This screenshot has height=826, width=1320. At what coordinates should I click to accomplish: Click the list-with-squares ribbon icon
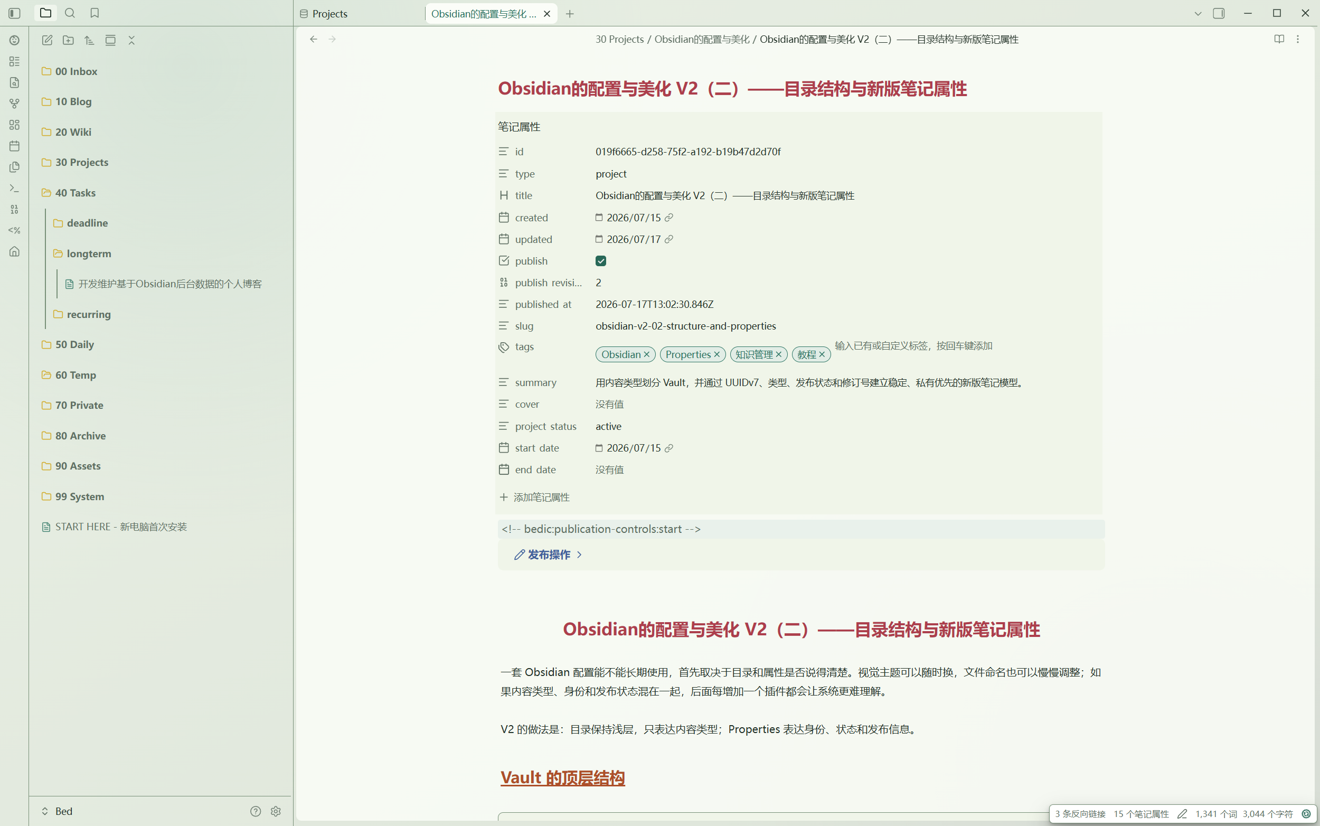[15, 62]
